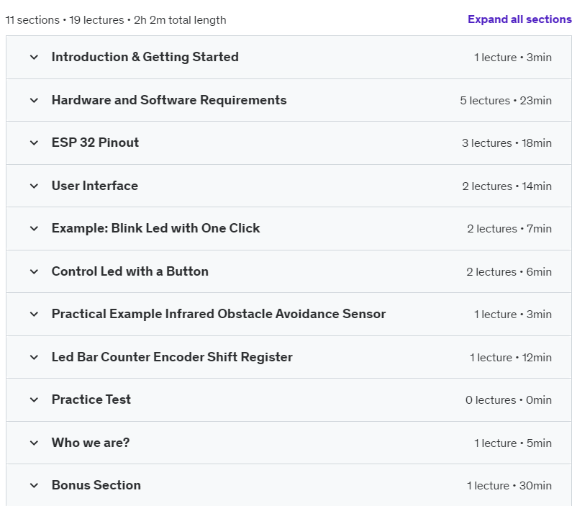Click the 0 lectures • 0min label
577x506 pixels.
[x=509, y=400]
